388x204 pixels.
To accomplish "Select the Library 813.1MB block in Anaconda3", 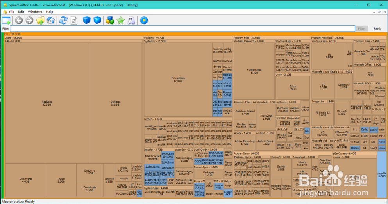I will point(302,164).
